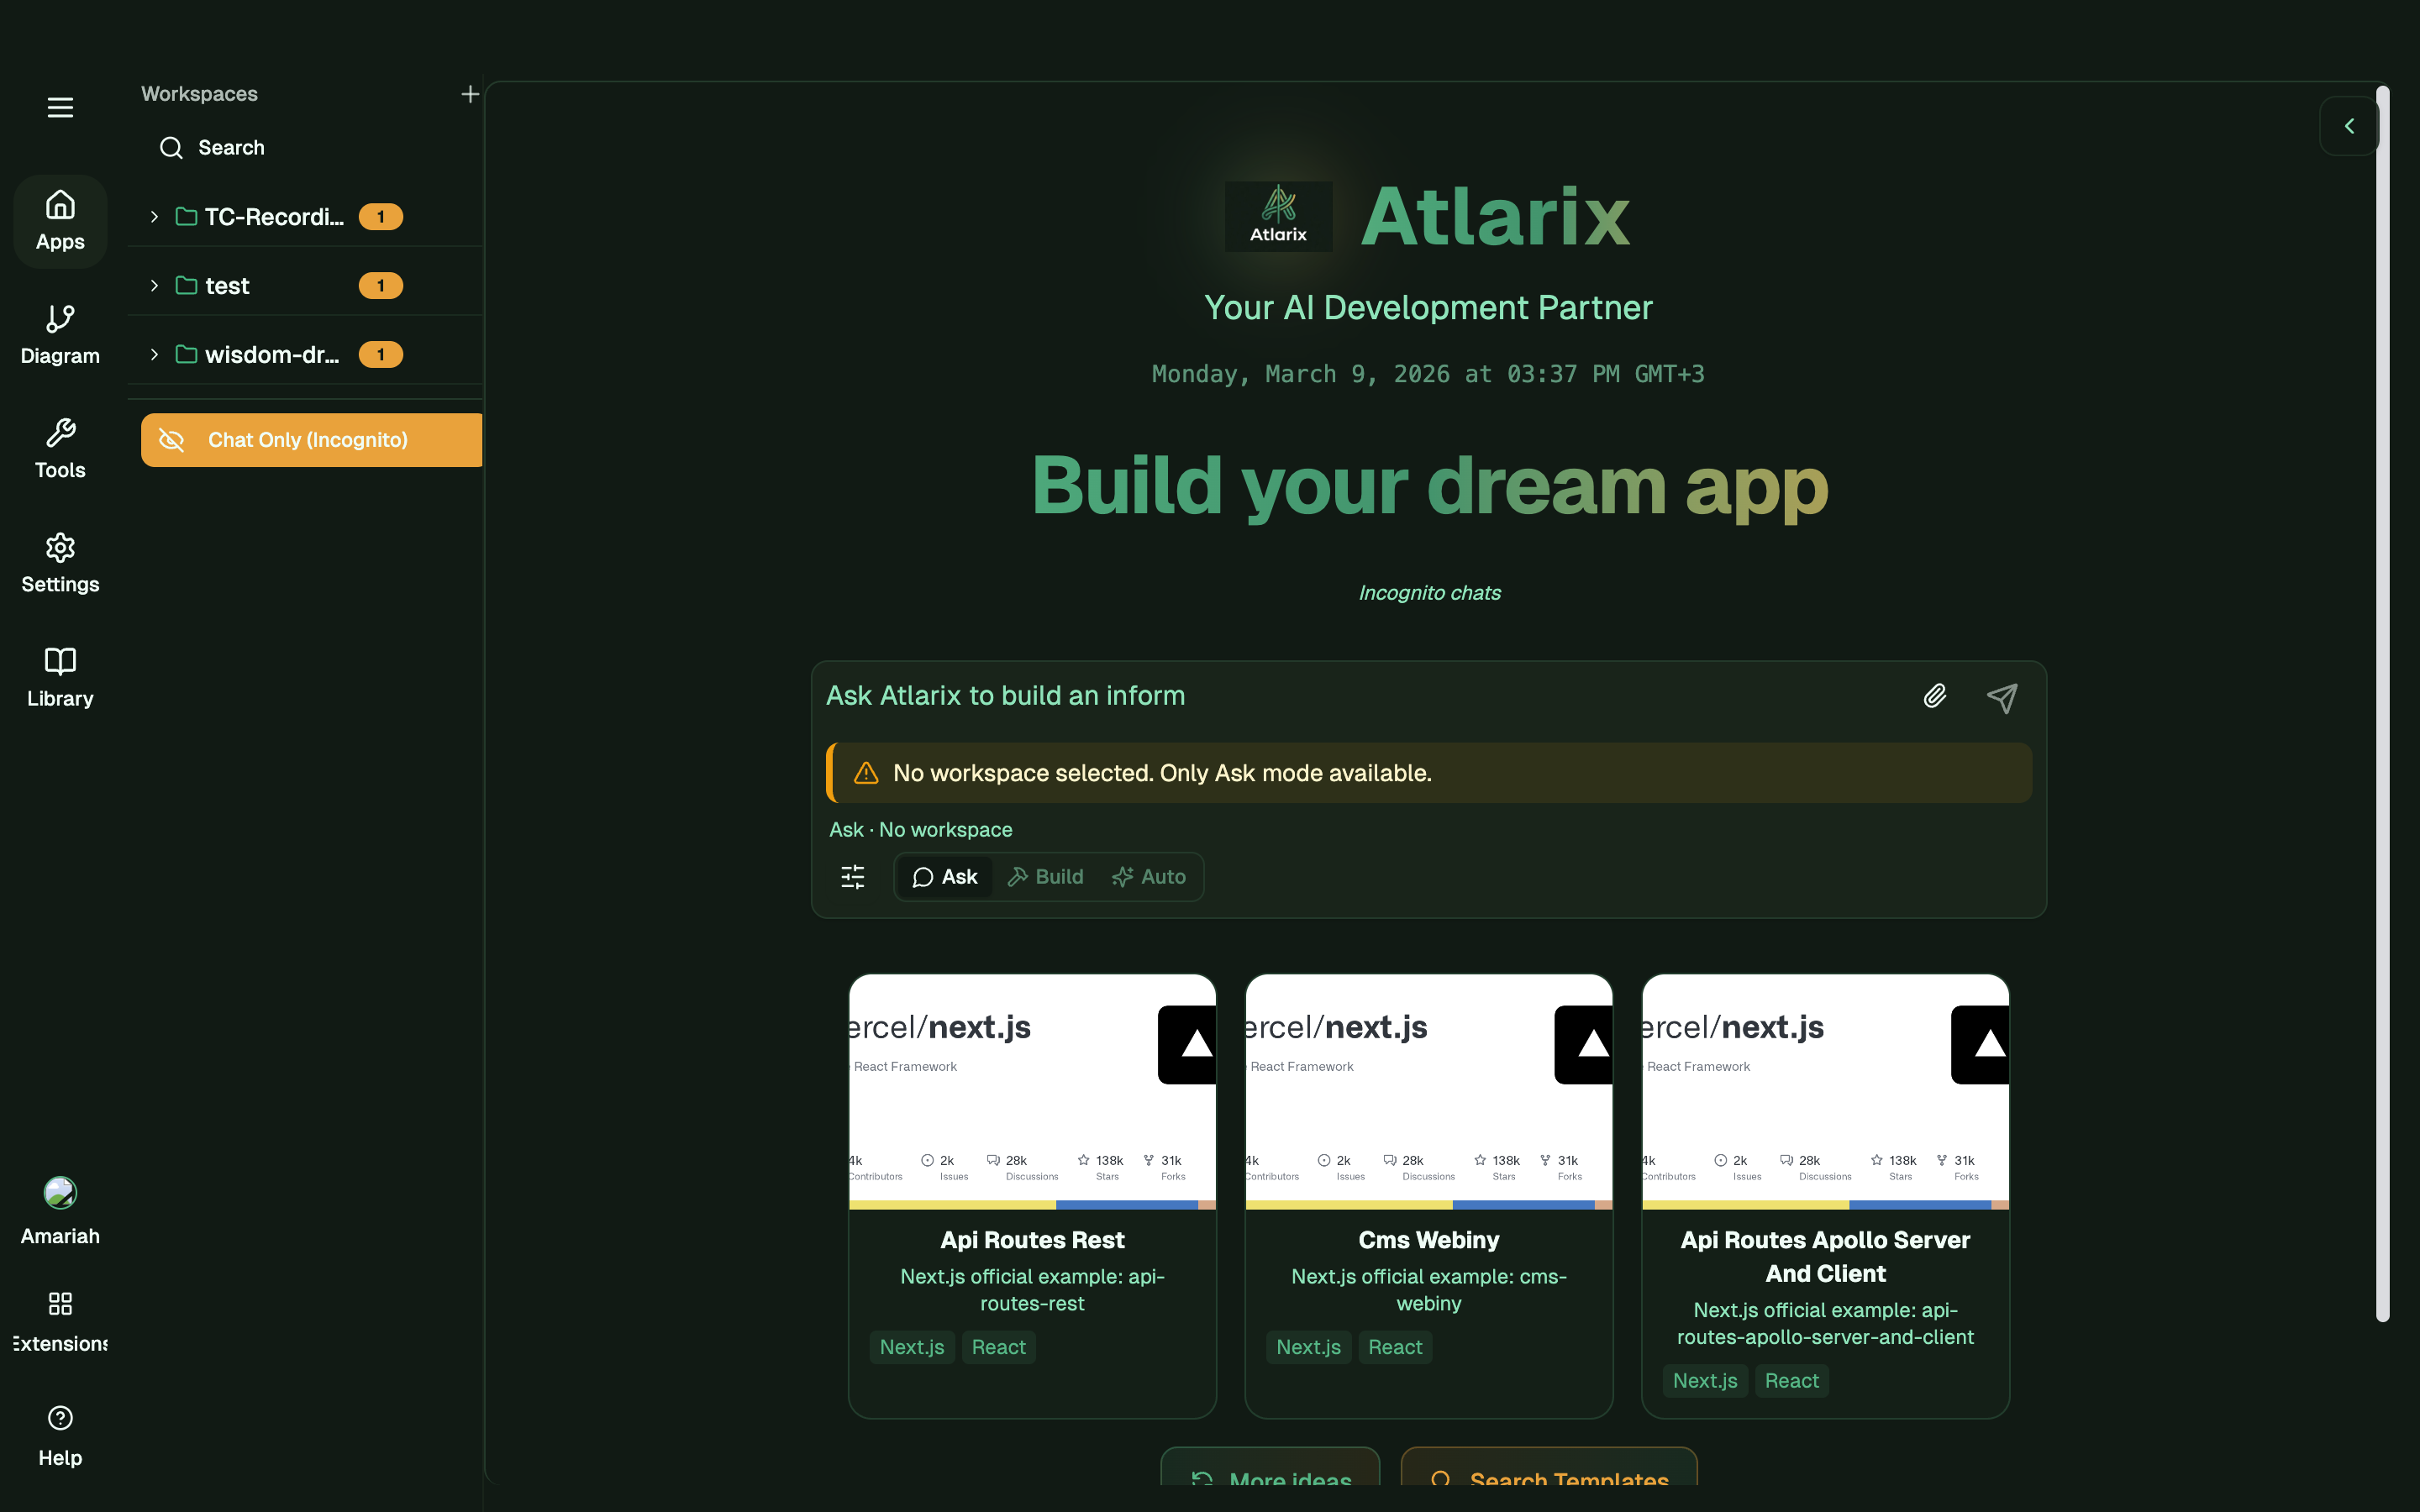Collapse the right panel with the chevron

coord(2349,125)
